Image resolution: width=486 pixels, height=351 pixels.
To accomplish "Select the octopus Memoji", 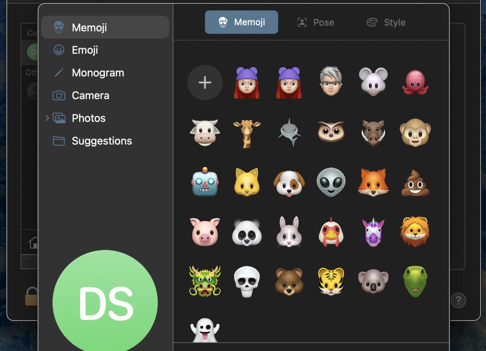I will point(415,83).
